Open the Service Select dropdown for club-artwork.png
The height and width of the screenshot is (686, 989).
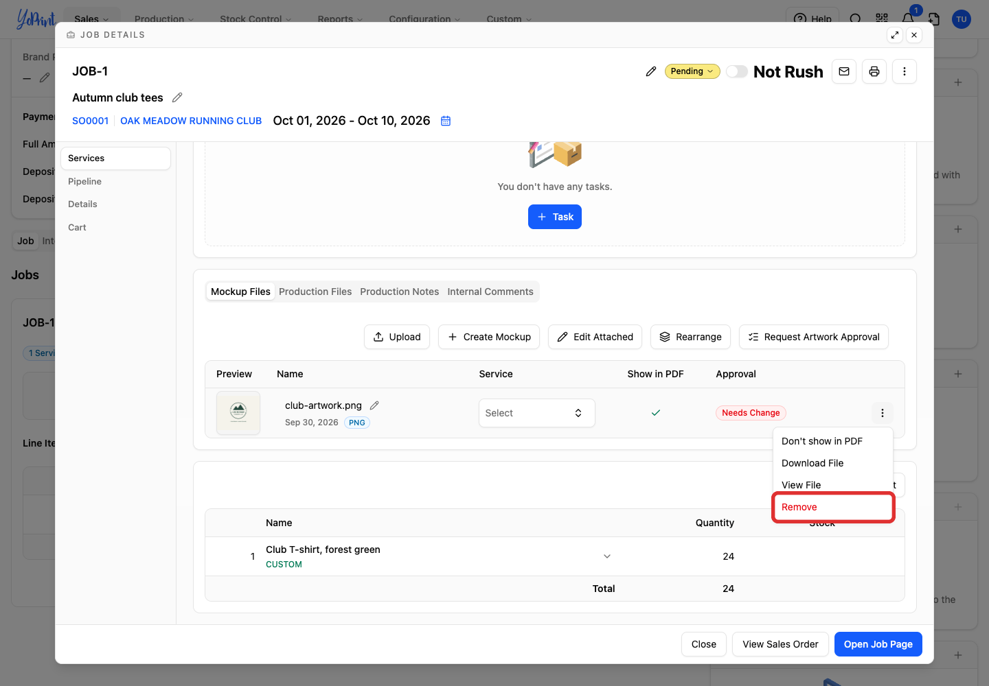[x=537, y=413]
